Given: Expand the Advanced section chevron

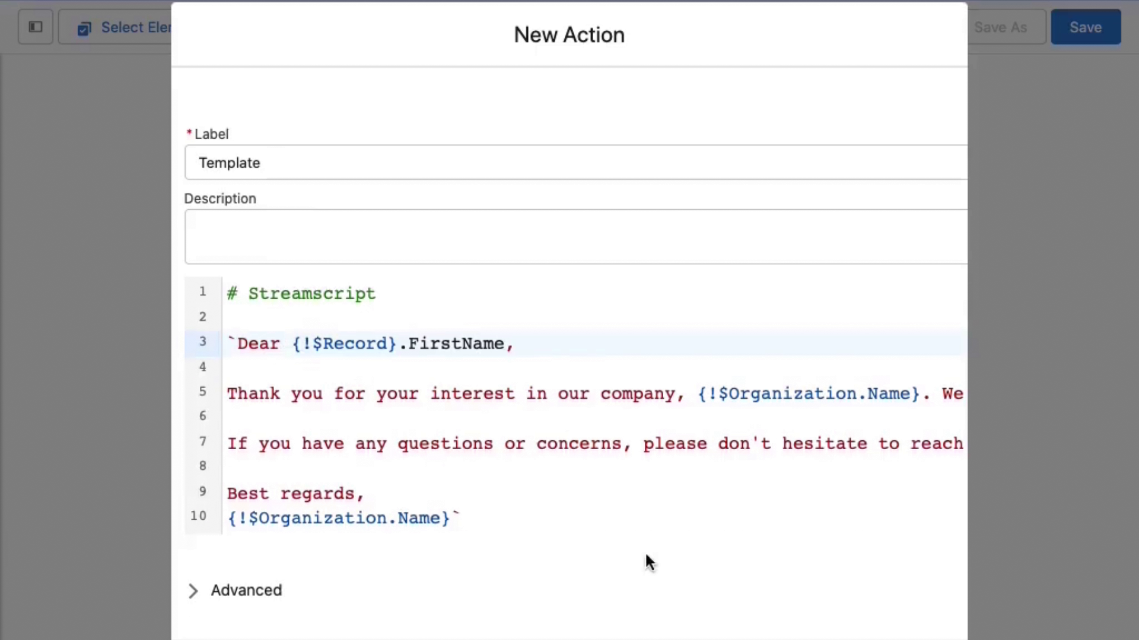Looking at the screenshot, I should (x=193, y=591).
